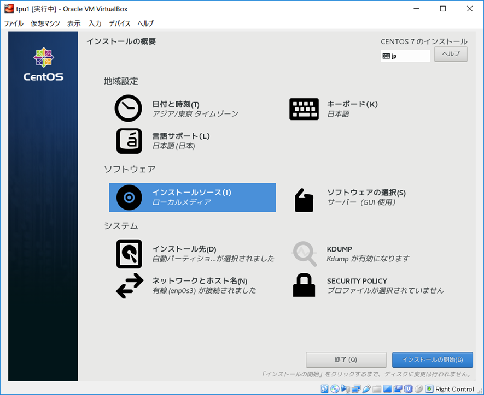Click the keyboard layout settings icon

click(304, 109)
